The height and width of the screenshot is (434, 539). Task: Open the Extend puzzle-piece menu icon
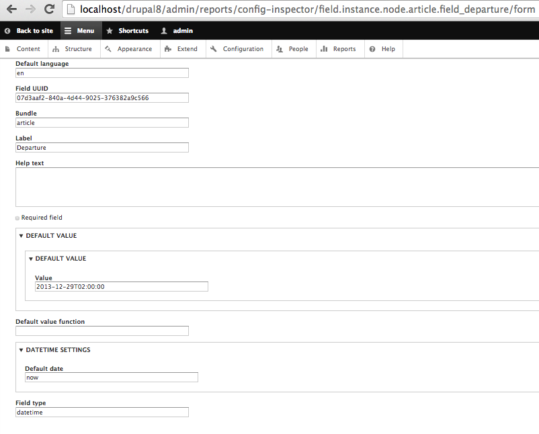click(x=168, y=48)
